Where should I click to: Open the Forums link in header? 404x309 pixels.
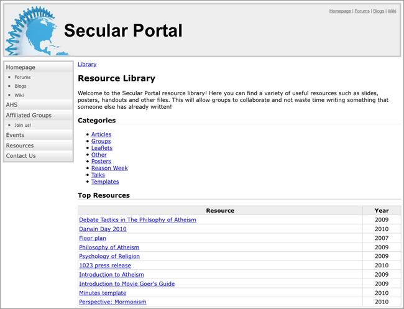[362, 11]
